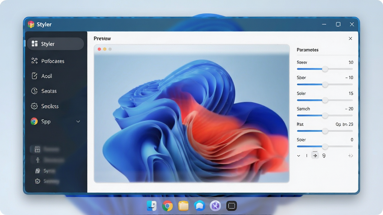The height and width of the screenshot is (215, 383).
Task: Click the grid icon in blurred sidebar row
Action: coord(37,149)
